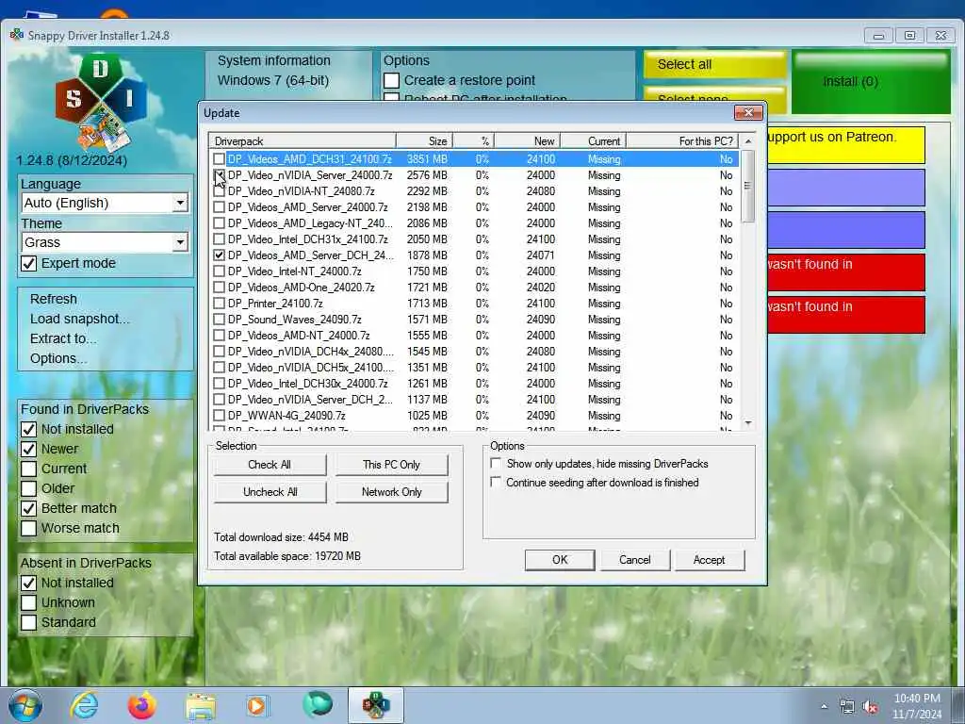Click the driverpack list scrollbar thumb
The image size is (965, 724).
tap(747, 186)
